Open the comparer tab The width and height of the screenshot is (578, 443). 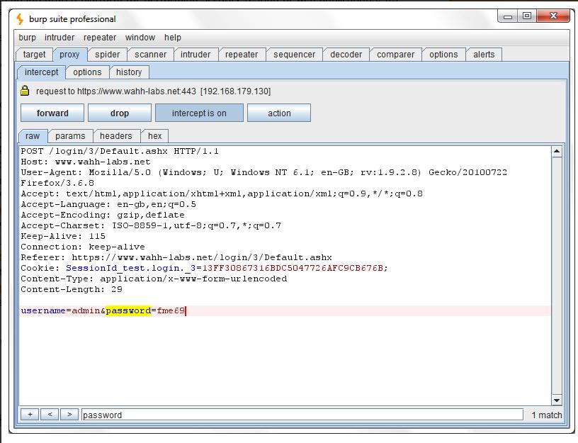click(x=395, y=55)
